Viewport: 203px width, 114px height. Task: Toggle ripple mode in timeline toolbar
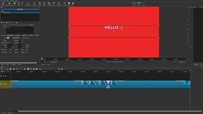click(34, 69)
